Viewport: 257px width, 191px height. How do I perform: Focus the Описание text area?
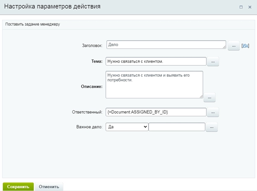[x=154, y=84]
